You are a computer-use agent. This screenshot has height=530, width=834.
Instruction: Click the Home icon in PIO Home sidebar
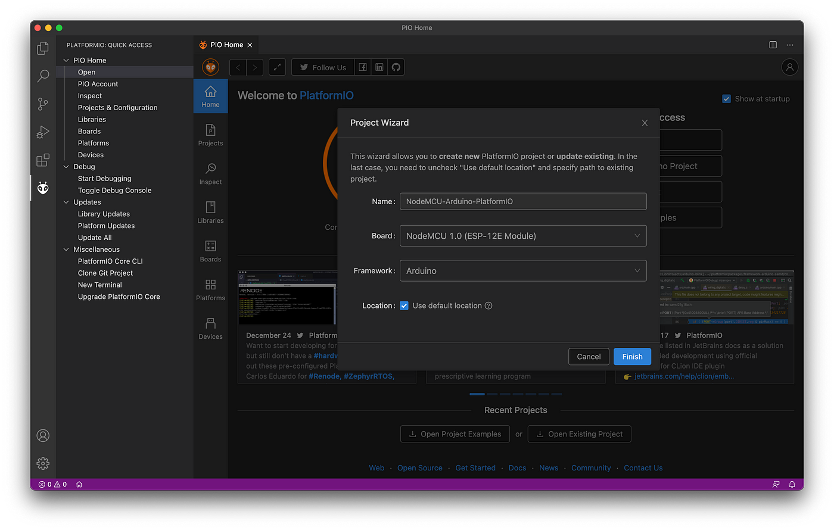pos(211,96)
